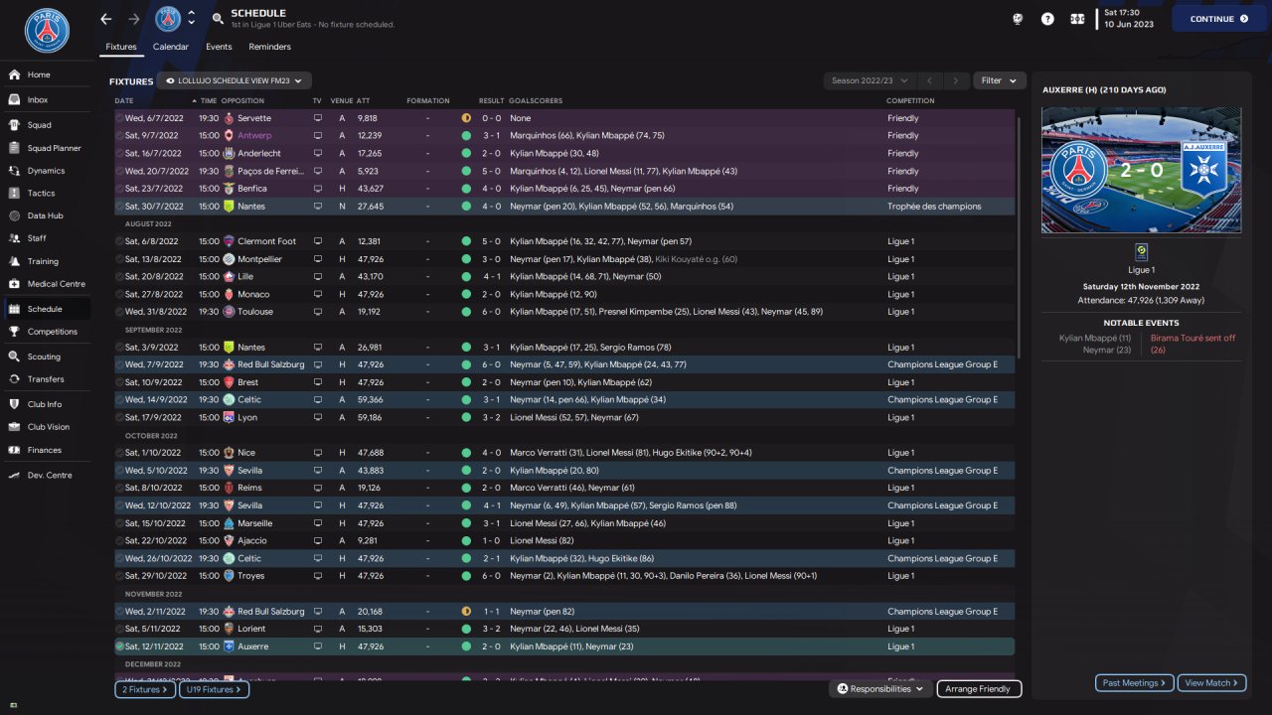Click the Antwerp opposition link
1272x715 pixels.
tap(254, 136)
